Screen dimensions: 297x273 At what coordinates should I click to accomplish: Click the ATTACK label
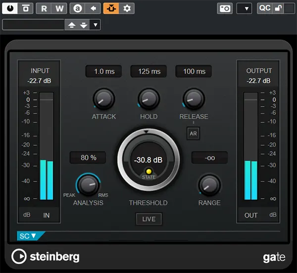(x=104, y=116)
